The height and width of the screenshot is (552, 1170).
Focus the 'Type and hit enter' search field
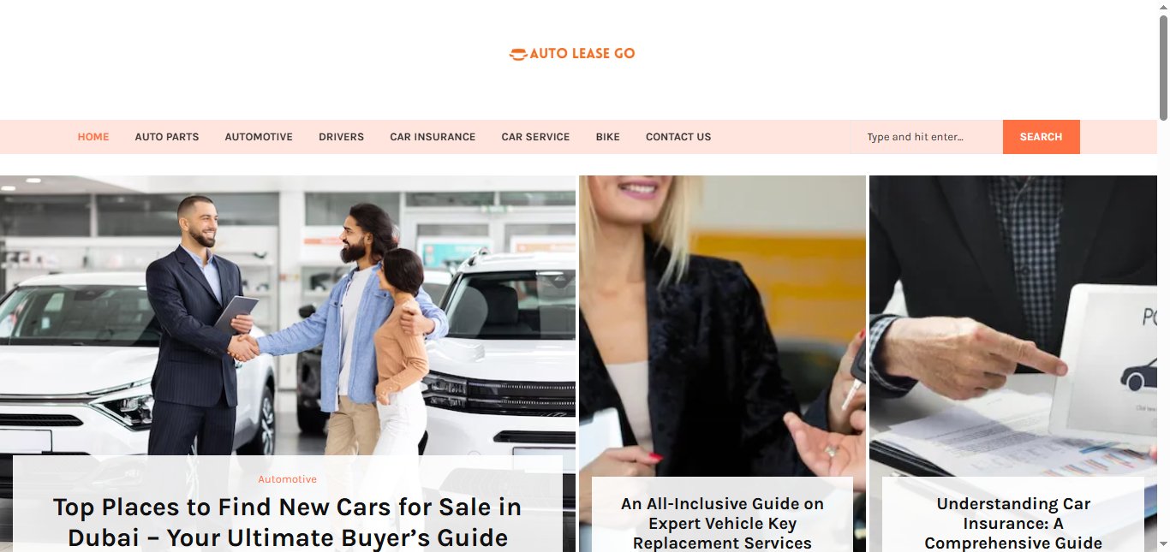(x=927, y=137)
